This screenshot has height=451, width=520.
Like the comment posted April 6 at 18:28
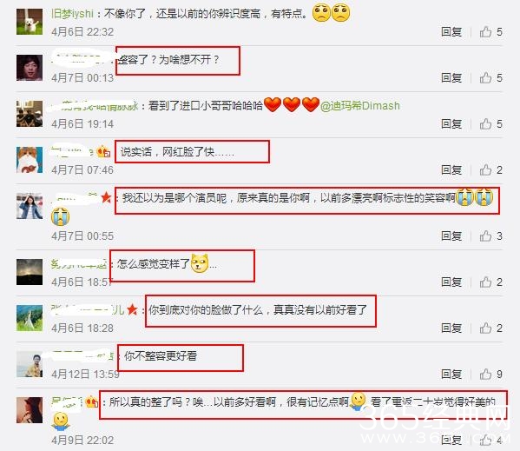486,328
